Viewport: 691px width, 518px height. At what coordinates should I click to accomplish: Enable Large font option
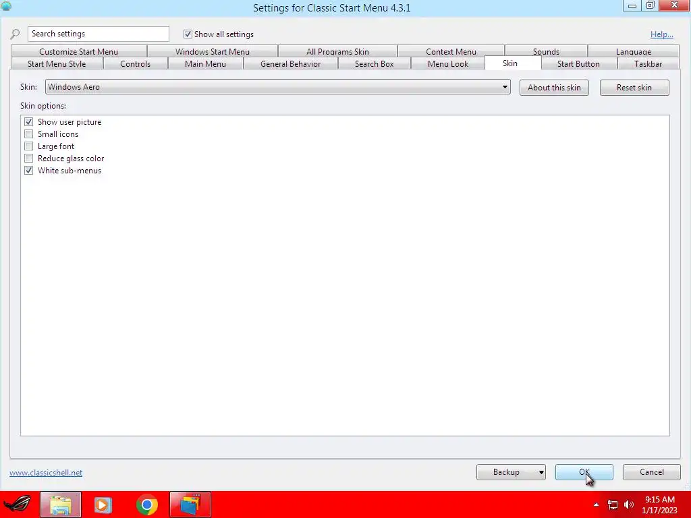(x=28, y=146)
